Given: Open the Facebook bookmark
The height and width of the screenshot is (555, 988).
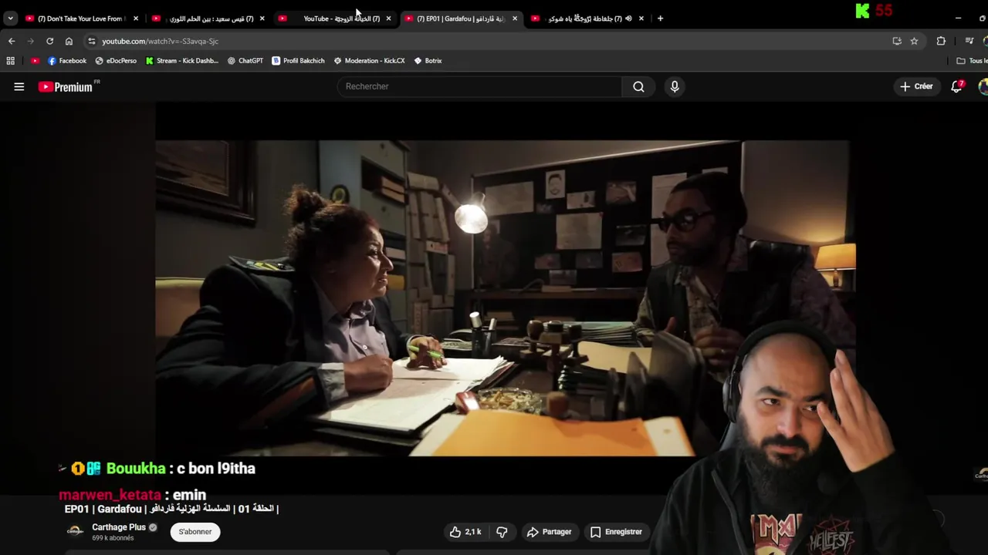Looking at the screenshot, I should coord(67,61).
